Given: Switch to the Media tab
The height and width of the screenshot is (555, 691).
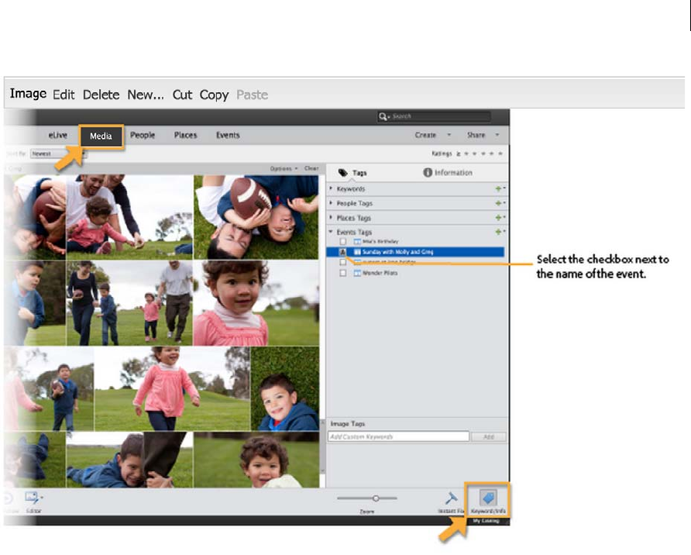Looking at the screenshot, I should pos(101,136).
